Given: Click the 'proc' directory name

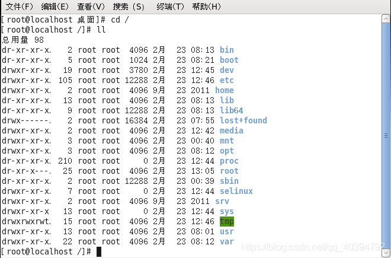Looking at the screenshot, I should pyautogui.click(x=229, y=161).
